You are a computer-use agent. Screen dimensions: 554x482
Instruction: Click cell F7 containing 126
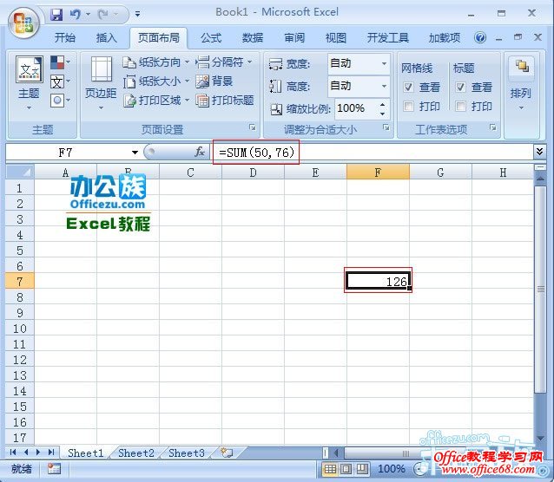[x=378, y=281]
